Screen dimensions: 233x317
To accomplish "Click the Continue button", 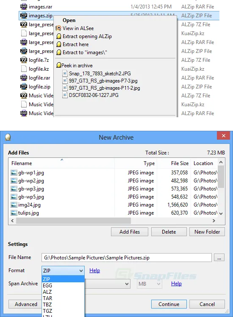I will coord(169,304).
